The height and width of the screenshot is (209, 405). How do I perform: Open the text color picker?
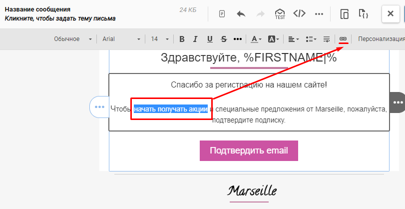256,39
